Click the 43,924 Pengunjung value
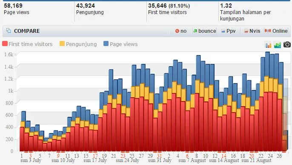 pos(86,6)
